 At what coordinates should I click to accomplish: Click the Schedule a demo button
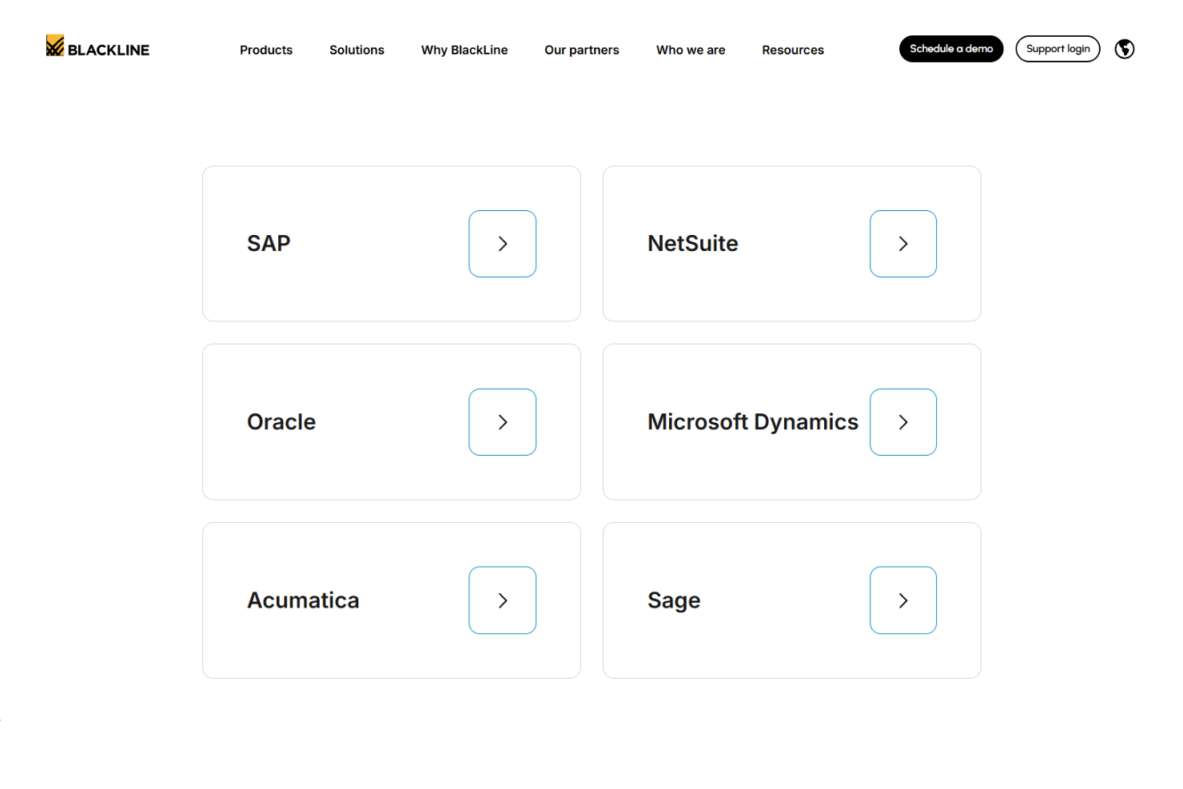click(951, 49)
